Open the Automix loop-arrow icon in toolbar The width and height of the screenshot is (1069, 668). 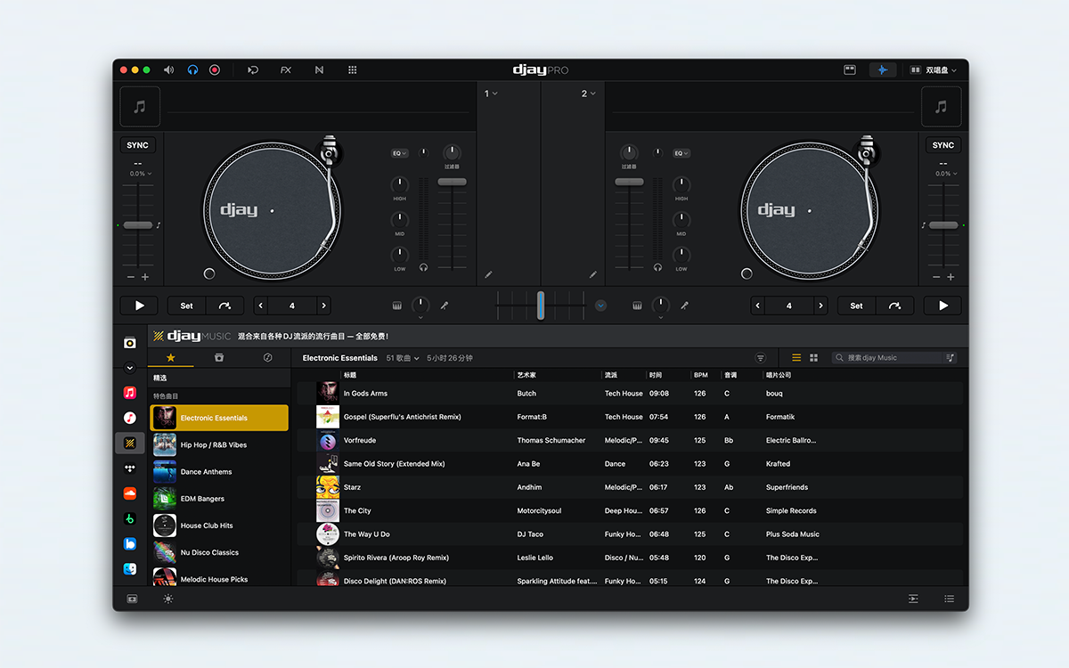click(253, 69)
